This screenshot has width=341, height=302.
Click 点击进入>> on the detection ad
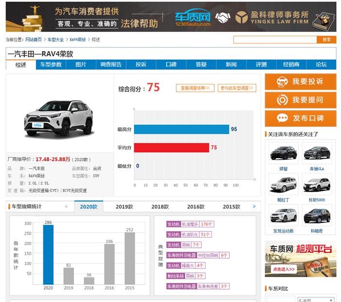click(284, 269)
